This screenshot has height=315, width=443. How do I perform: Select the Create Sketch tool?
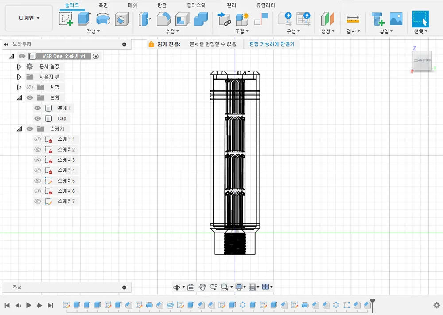[66, 19]
